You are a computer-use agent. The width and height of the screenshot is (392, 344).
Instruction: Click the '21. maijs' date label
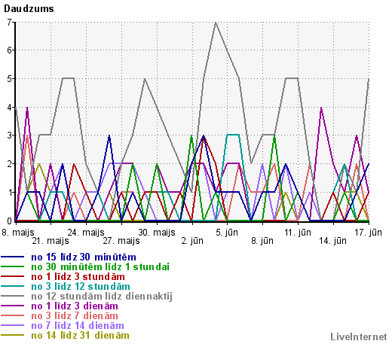[51, 241]
